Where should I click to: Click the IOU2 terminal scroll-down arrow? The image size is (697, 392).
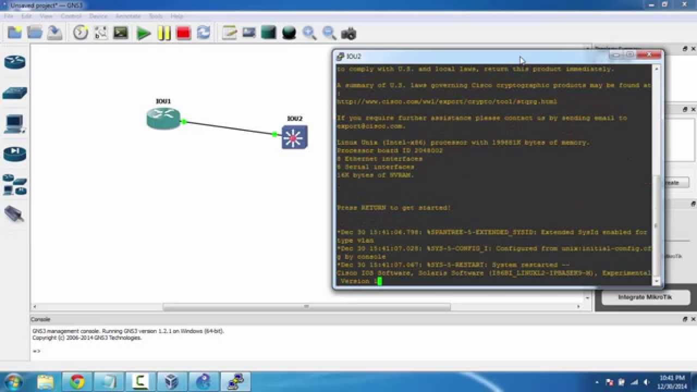[656, 281]
